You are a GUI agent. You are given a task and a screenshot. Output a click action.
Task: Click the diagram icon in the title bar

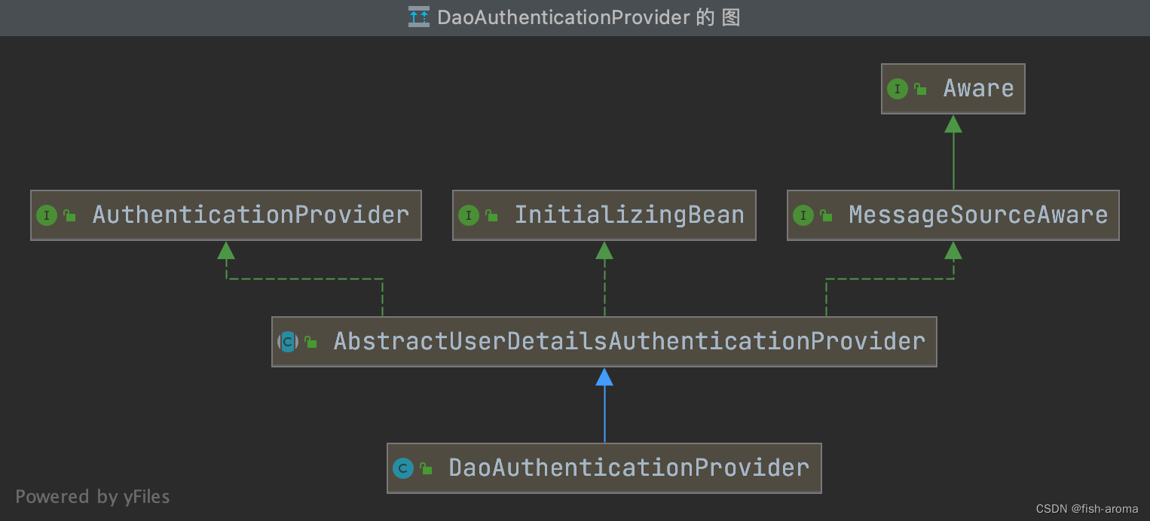(419, 17)
